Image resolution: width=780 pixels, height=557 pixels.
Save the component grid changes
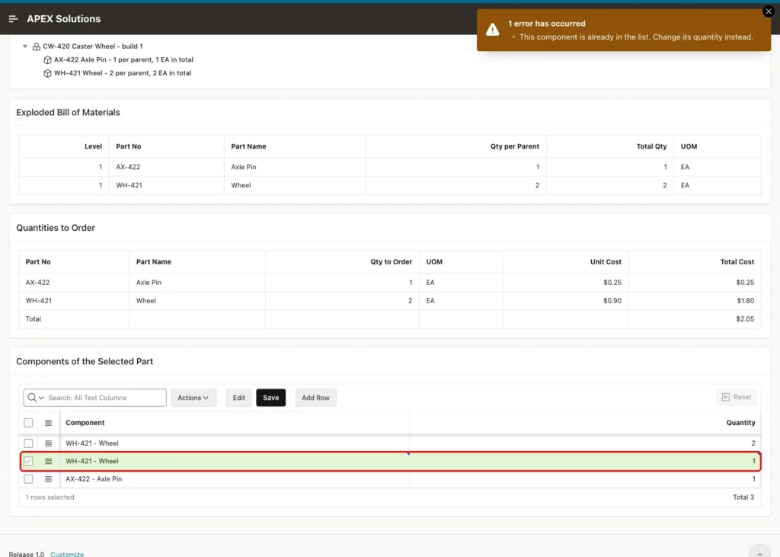[x=270, y=398]
